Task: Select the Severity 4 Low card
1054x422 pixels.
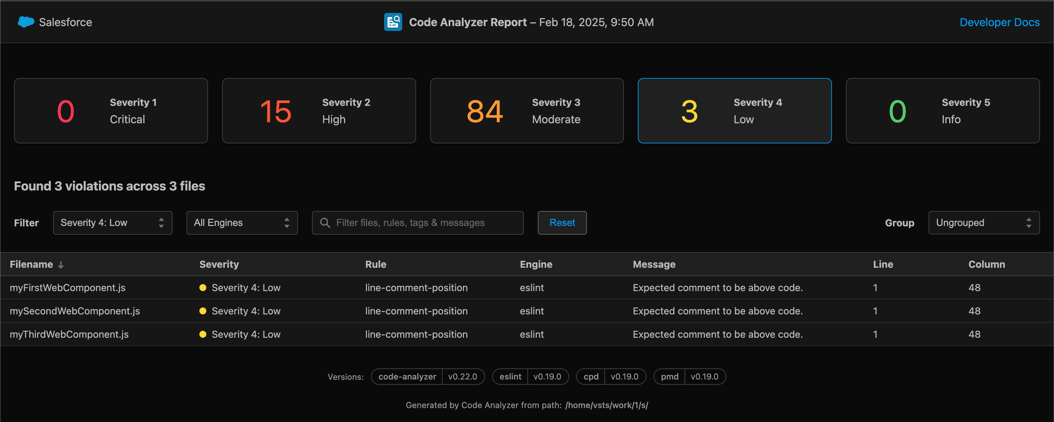Action: tap(734, 111)
